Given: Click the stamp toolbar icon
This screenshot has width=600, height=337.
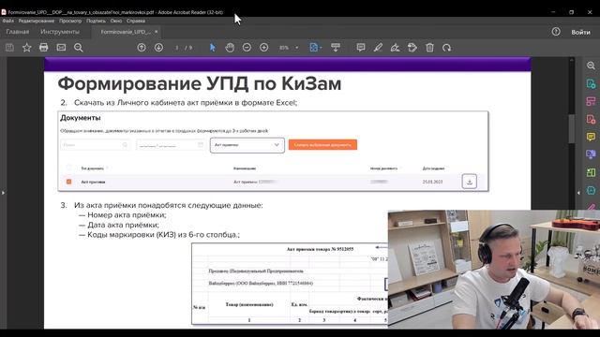Looking at the screenshot, I should (x=412, y=48).
